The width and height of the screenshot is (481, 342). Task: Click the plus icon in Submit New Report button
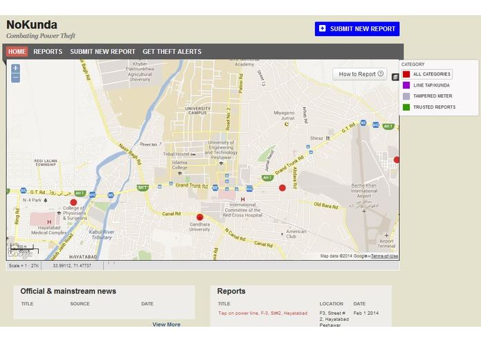(323, 28)
